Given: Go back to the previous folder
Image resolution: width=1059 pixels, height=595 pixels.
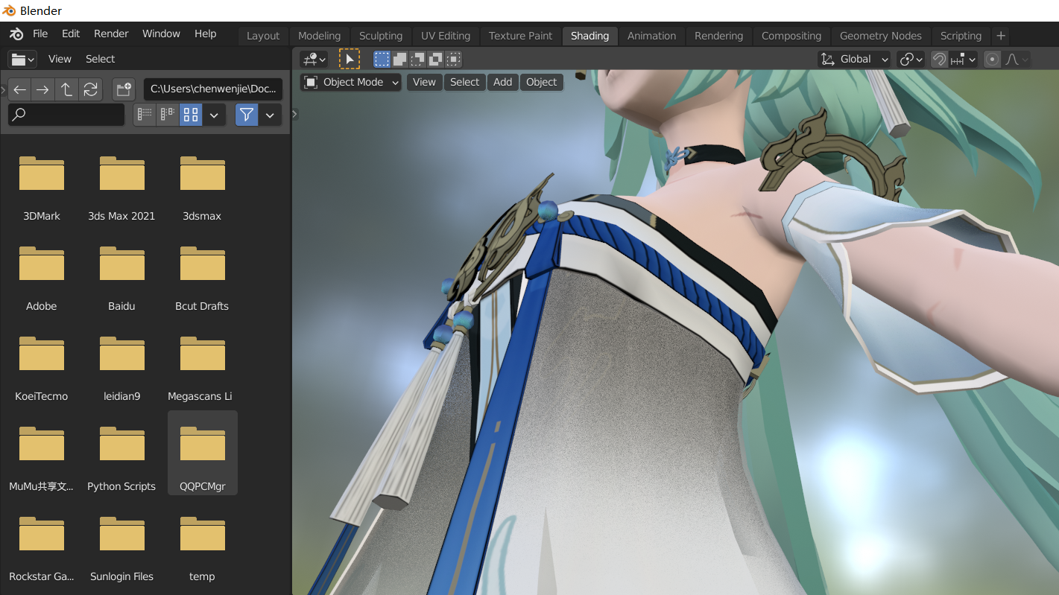Looking at the screenshot, I should click(20, 90).
